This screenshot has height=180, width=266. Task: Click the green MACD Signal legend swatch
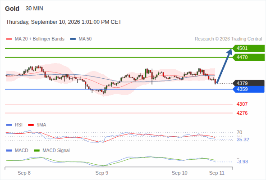pyautogui.click(x=37, y=151)
